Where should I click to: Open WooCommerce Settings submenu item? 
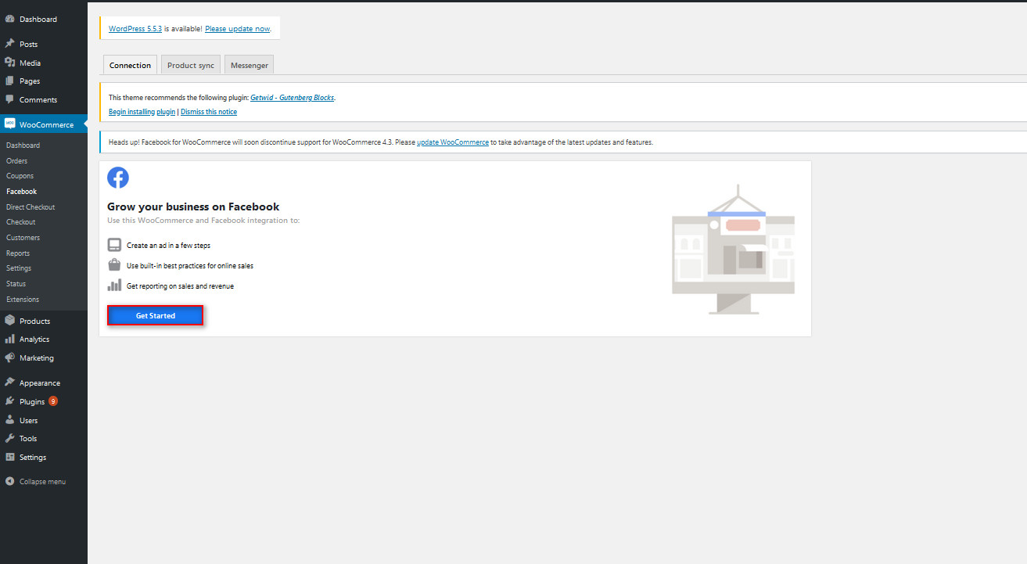coord(19,268)
